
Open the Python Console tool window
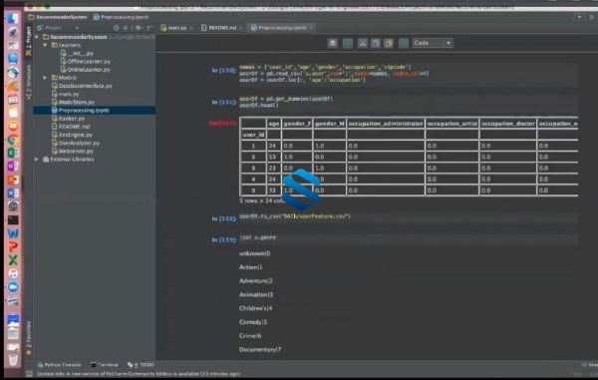coord(60,365)
